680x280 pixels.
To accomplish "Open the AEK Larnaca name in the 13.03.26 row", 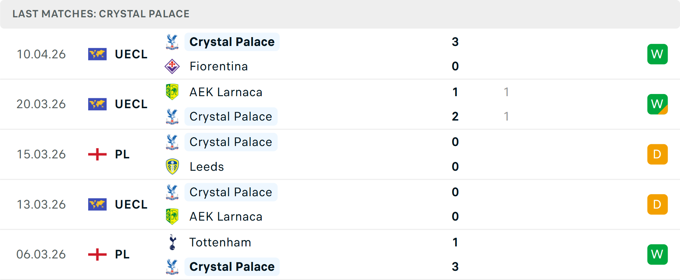I will pos(226,216).
